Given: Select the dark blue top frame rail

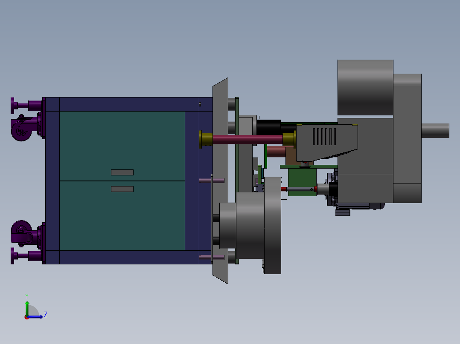Looking at the screenshot, I should 129,104.
